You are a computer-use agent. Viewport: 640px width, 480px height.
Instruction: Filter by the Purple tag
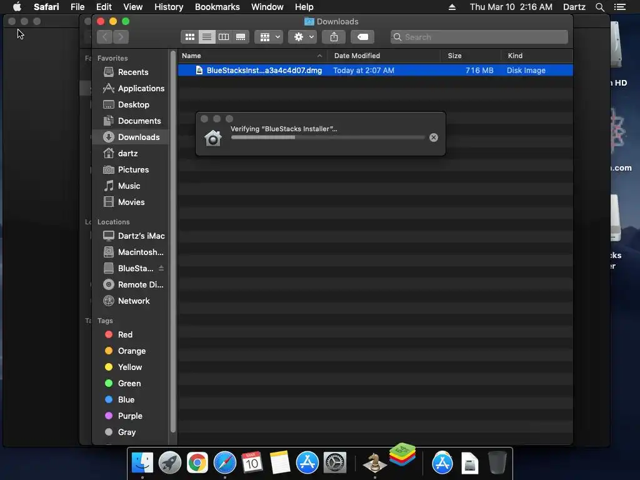click(131, 416)
